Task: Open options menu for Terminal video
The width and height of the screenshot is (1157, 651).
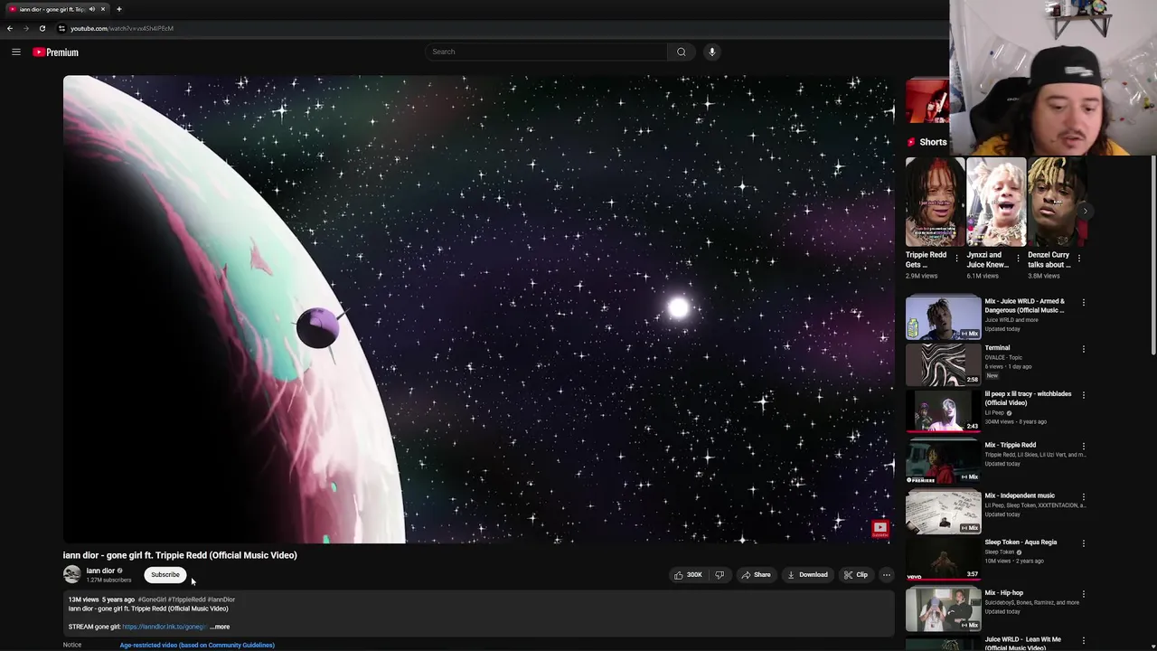Action: coord(1083,349)
